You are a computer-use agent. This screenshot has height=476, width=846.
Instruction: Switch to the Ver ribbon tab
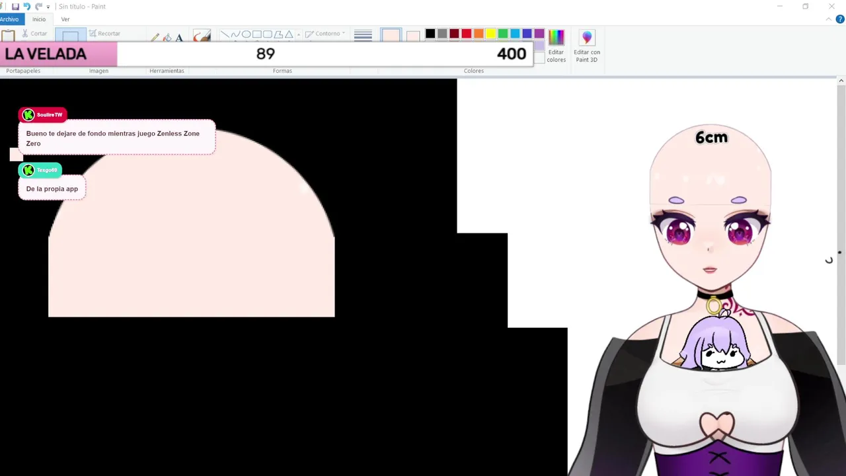tap(65, 19)
